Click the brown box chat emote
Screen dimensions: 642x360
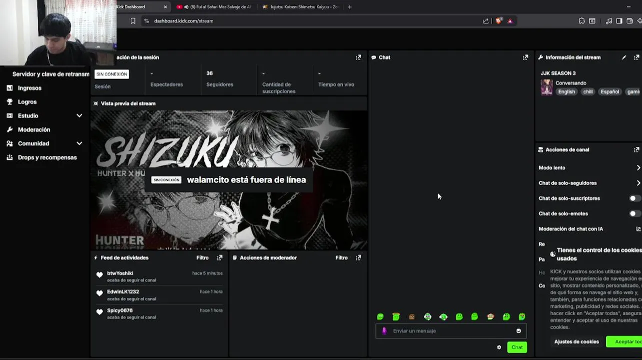point(412,317)
